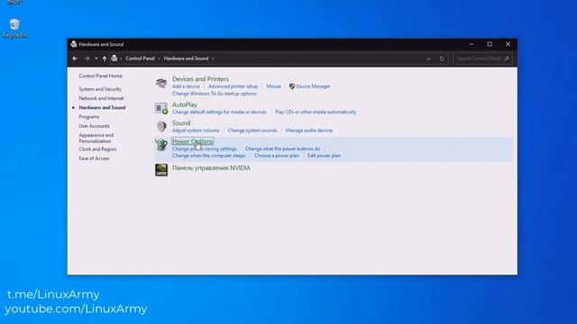This screenshot has height=324, width=577.
Task: Click the search magnifier icon
Action: (x=507, y=58)
